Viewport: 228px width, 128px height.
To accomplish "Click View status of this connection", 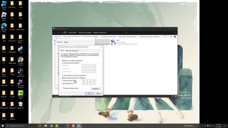I will coord(128,37).
